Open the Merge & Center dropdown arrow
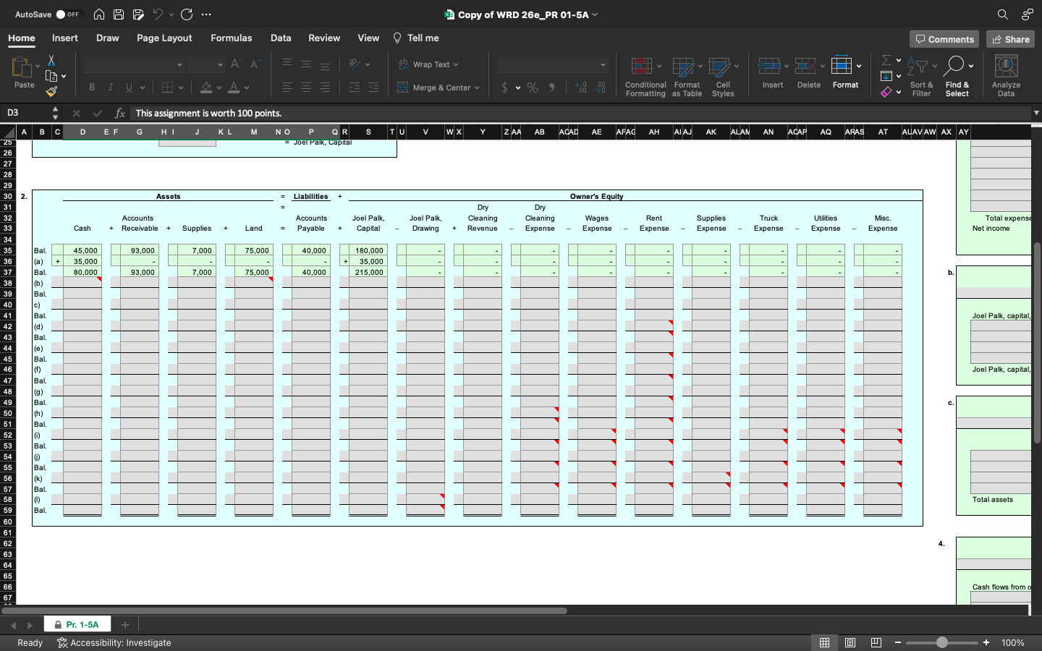Viewport: 1042px width, 651px height. pyautogui.click(x=477, y=88)
